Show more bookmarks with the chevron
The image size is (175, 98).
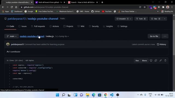coord(158,11)
